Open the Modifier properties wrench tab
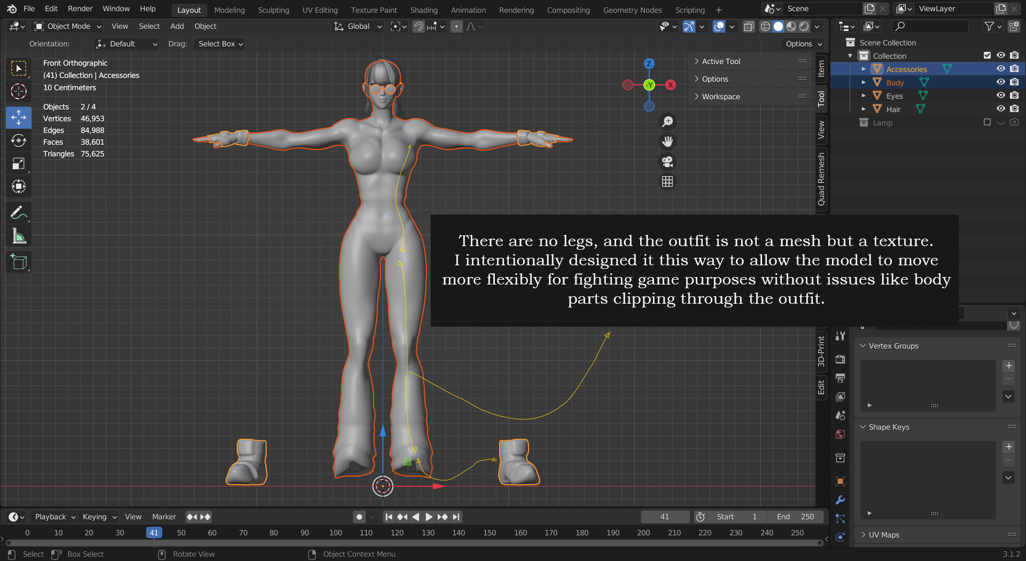The width and height of the screenshot is (1026, 561). click(840, 500)
